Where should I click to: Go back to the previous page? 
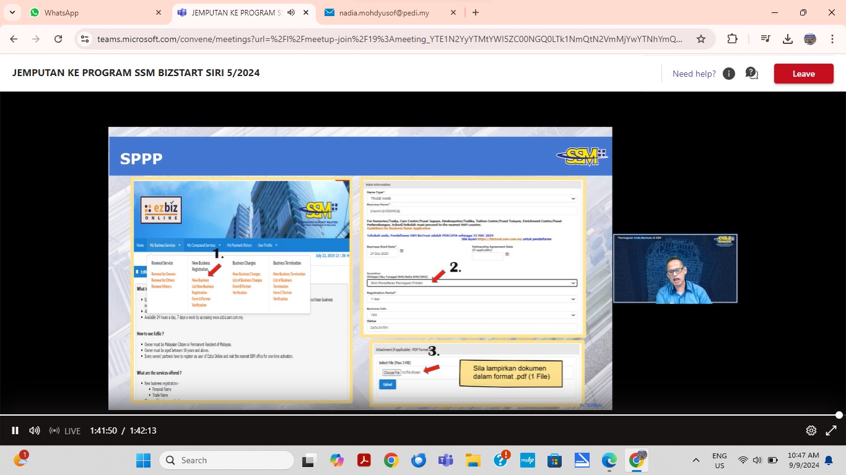pyautogui.click(x=14, y=39)
